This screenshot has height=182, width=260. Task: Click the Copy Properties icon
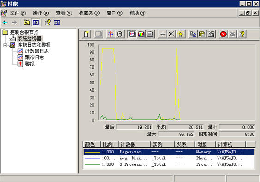193,34
